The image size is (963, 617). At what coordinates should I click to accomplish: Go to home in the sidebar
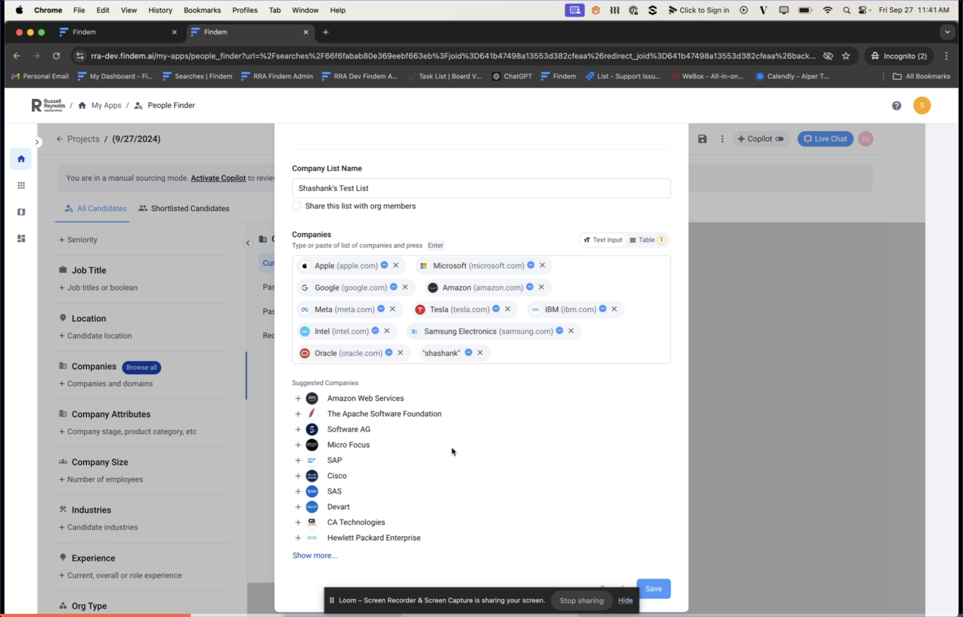[x=21, y=159]
